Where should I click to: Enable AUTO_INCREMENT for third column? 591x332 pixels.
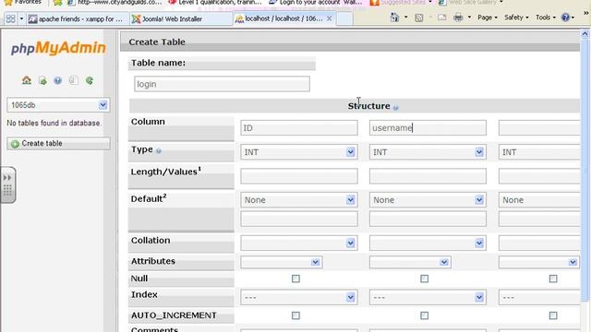553,315
